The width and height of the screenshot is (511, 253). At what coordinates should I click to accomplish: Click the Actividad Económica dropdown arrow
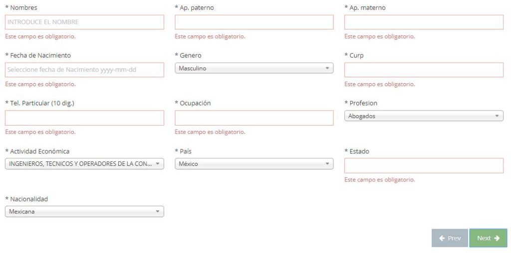158,164
